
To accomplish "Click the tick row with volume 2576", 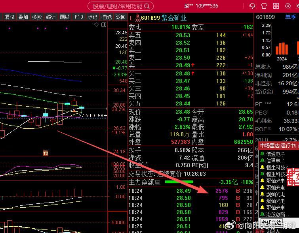I will point(191,191).
